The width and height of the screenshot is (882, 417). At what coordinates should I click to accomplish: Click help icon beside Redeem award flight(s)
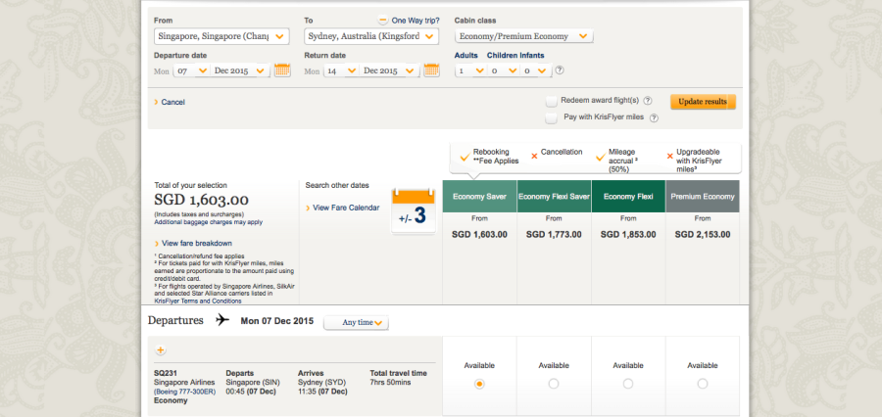pos(649,100)
